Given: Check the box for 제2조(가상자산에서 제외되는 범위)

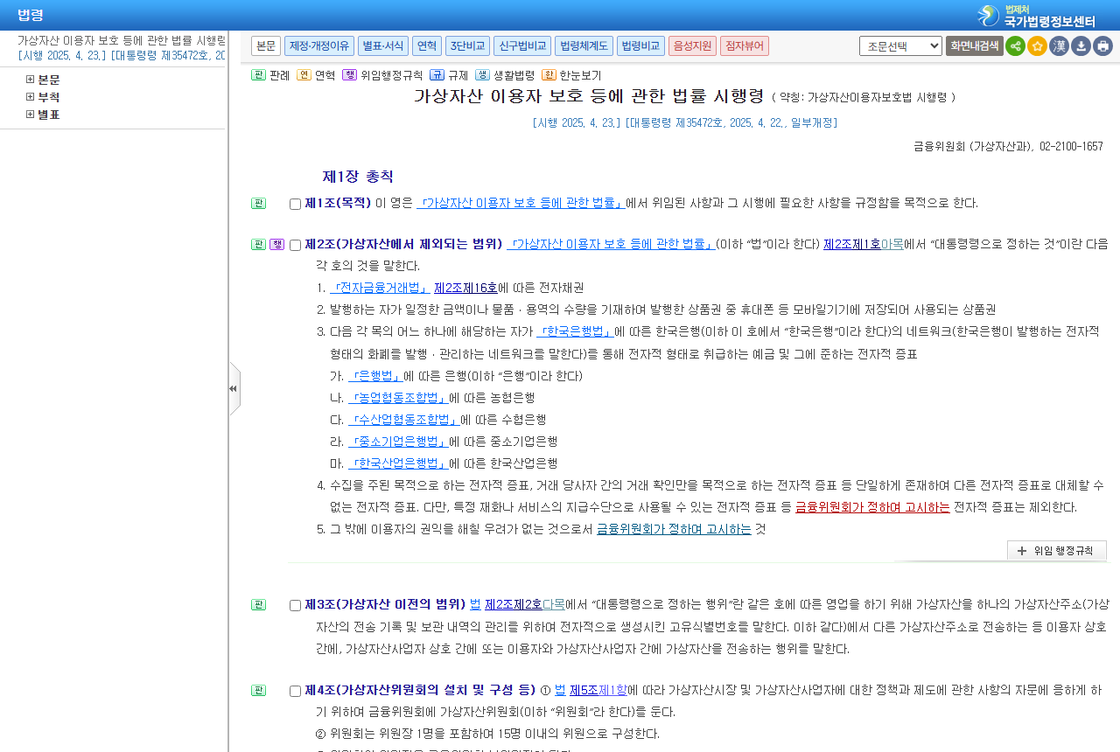Looking at the screenshot, I should [295, 245].
